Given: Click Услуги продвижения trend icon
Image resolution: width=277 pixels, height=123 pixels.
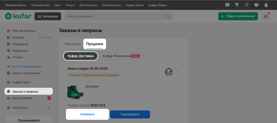Looking at the screenshot, I should pyautogui.click(x=8, y=67).
